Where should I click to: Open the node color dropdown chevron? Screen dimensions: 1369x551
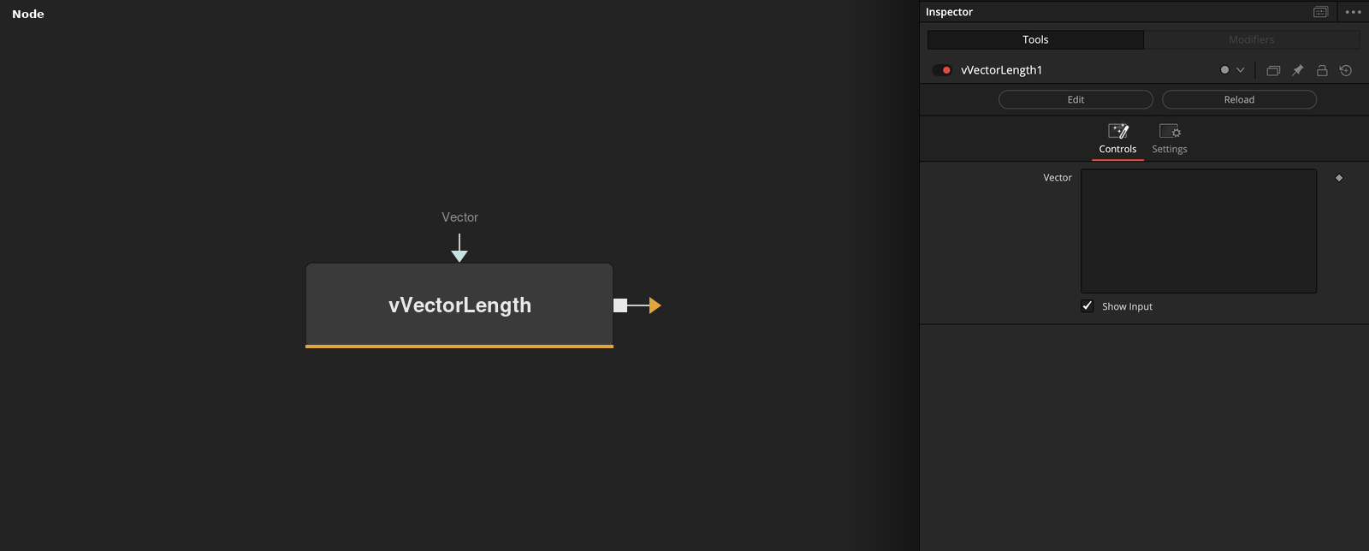pos(1241,70)
